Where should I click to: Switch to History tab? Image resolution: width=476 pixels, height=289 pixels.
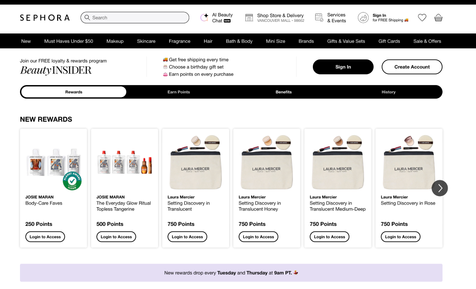389,92
